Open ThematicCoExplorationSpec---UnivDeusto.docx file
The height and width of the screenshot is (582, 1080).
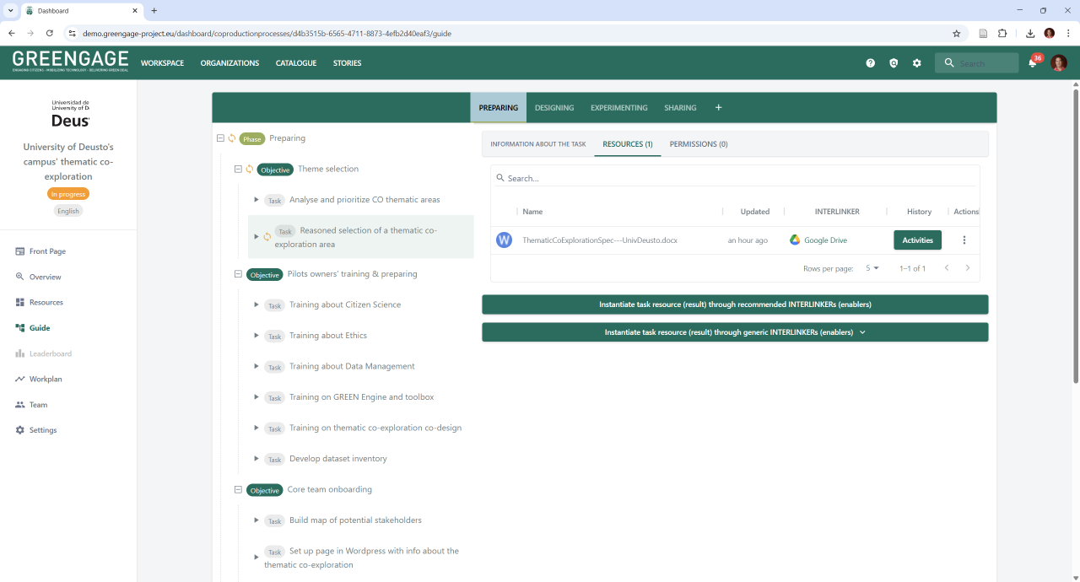click(x=599, y=240)
